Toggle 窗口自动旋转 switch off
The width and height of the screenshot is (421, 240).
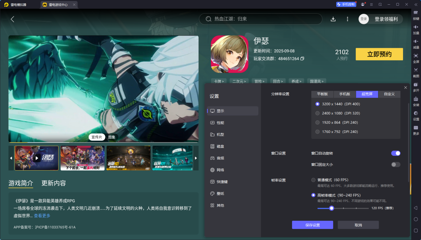pyautogui.click(x=396, y=153)
